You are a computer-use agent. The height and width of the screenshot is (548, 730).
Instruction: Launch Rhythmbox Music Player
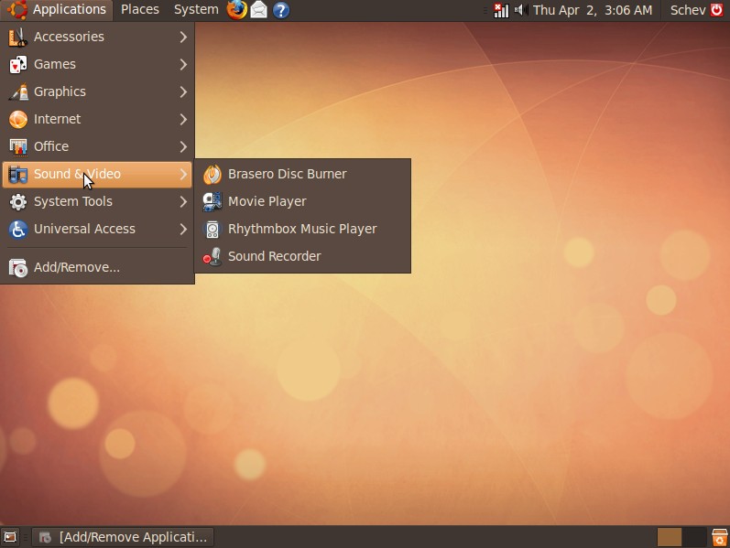point(302,230)
